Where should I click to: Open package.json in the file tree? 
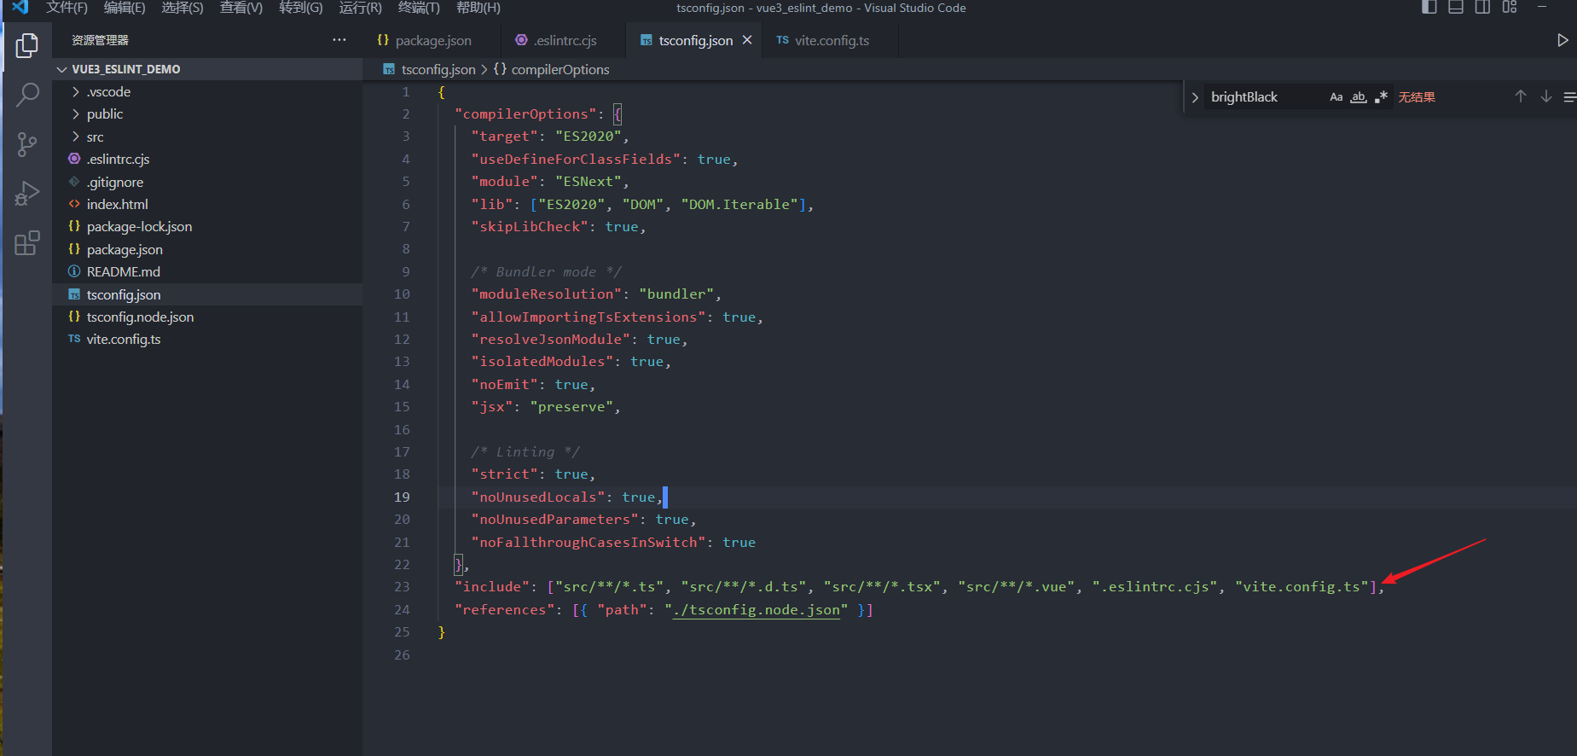[207, 250]
